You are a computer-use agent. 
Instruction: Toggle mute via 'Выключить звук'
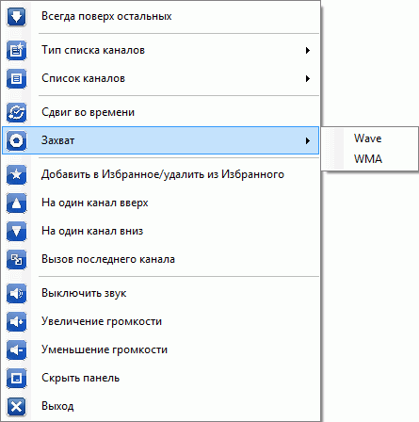(161, 293)
